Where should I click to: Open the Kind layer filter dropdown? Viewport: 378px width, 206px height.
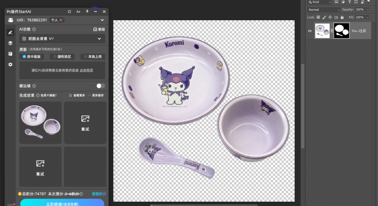click(319, 2)
